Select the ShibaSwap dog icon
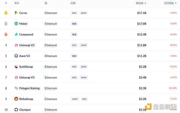Viewport: 180px width, 113px height. 16,99
